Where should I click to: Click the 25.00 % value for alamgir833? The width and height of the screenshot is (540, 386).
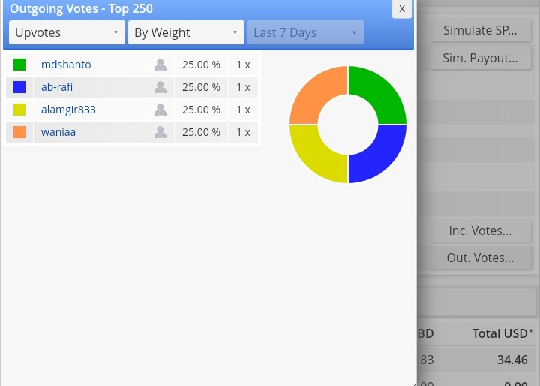(201, 110)
